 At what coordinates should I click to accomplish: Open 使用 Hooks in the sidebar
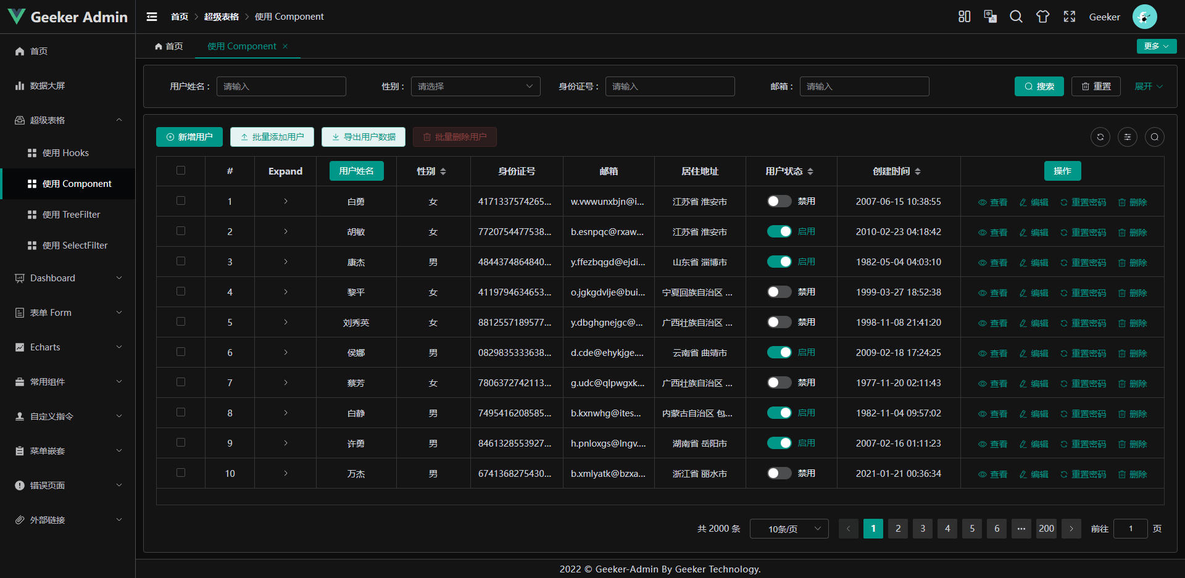(x=68, y=153)
